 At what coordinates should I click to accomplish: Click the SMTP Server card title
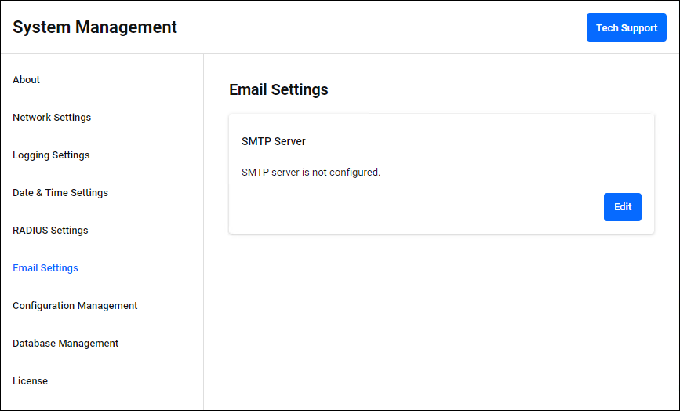(274, 142)
